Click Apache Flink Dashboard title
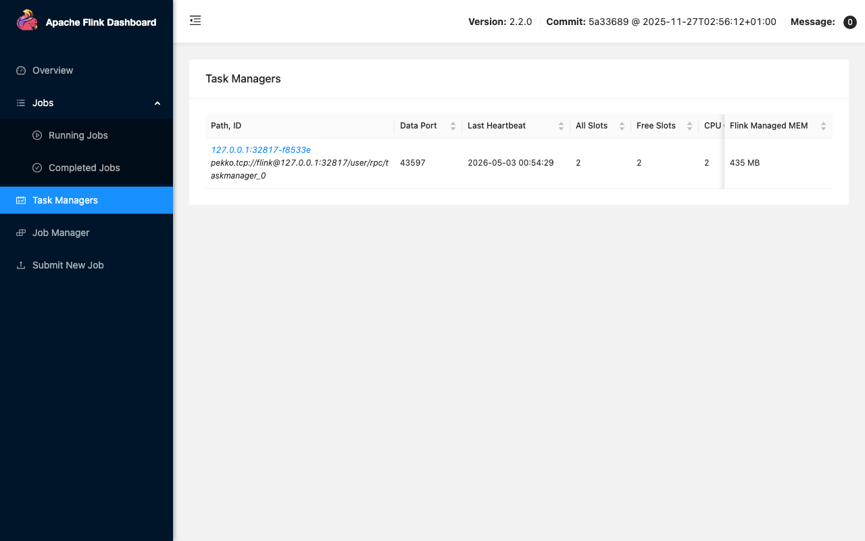865x541 pixels. coord(101,22)
